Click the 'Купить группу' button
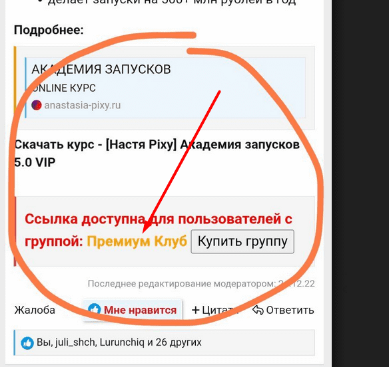389x367 pixels. 242,241
